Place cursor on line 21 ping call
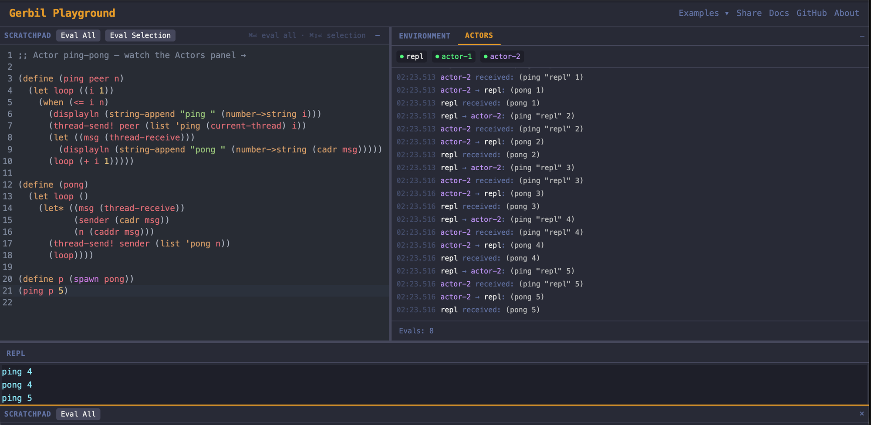 pos(44,291)
